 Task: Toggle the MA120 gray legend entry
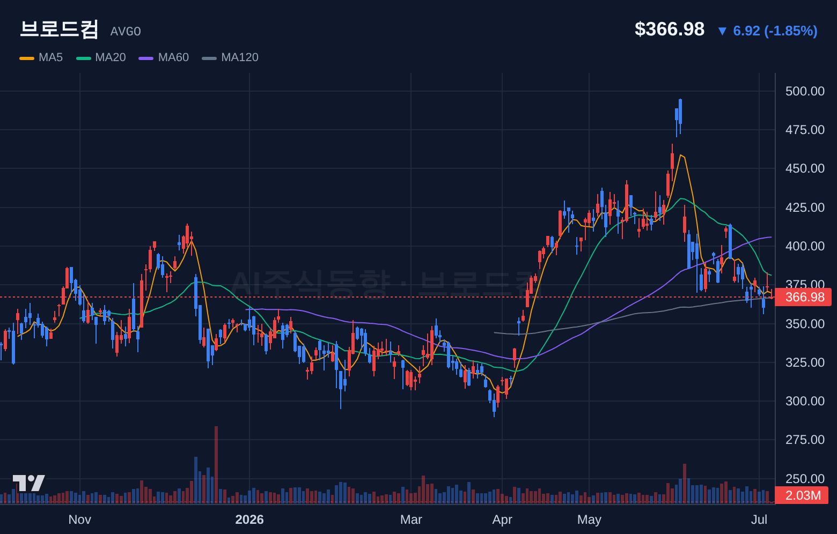coord(230,57)
